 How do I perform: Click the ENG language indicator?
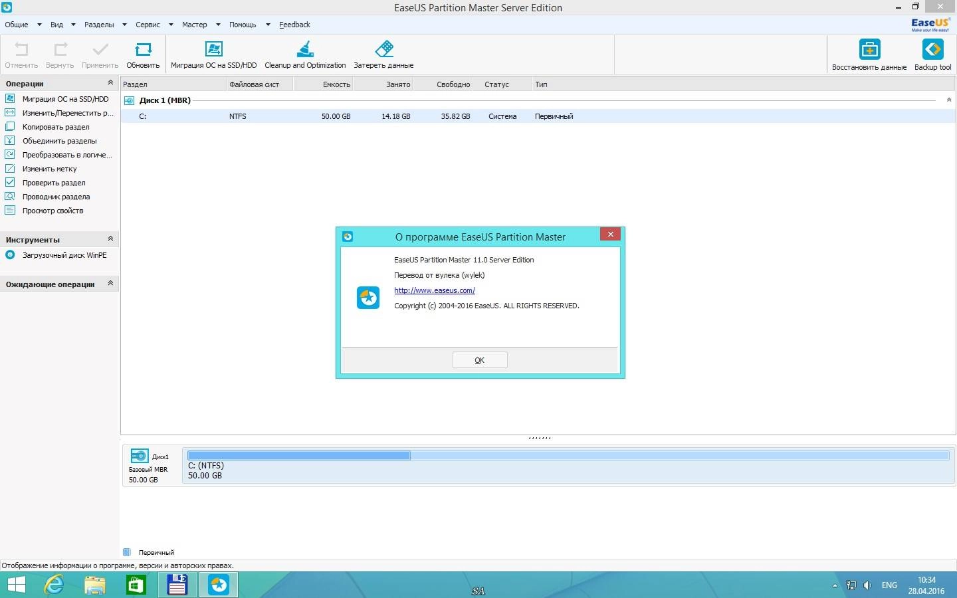coord(889,585)
